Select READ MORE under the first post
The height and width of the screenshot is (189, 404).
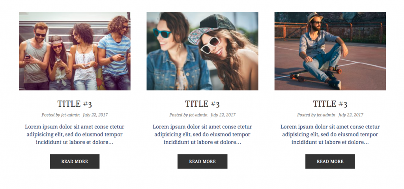(75, 161)
